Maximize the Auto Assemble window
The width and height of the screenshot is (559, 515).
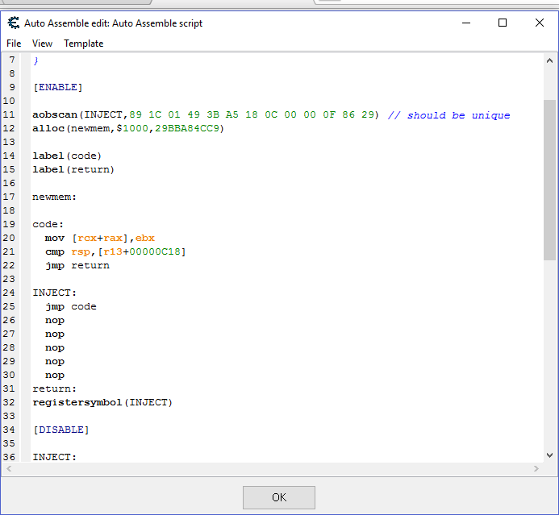pyautogui.click(x=503, y=23)
